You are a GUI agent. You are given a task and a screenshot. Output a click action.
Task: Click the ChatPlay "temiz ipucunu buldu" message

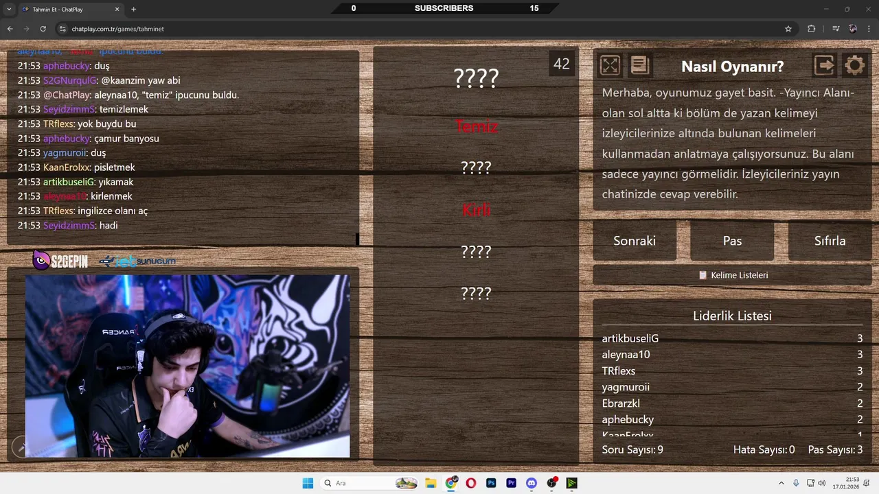(166, 95)
